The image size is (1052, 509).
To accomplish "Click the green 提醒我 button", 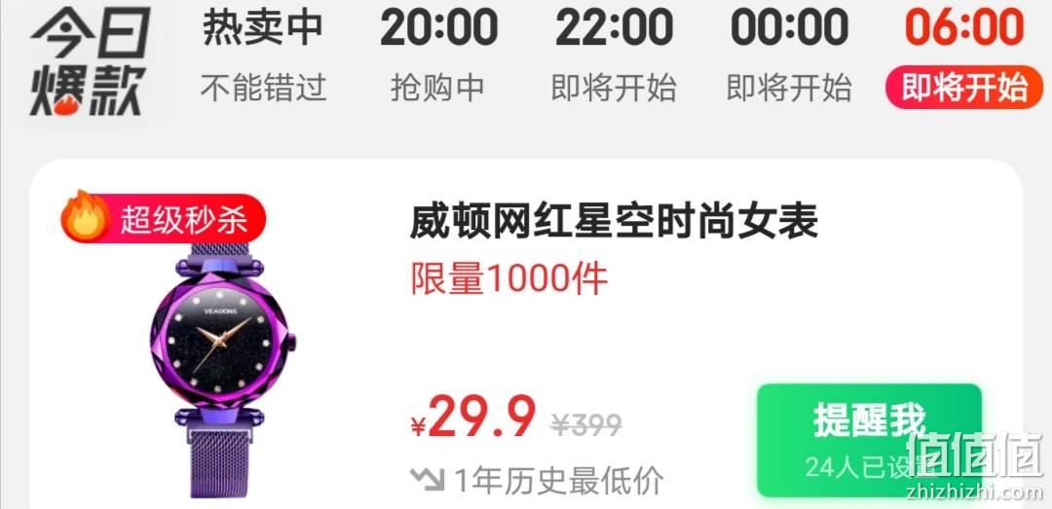I will (869, 440).
